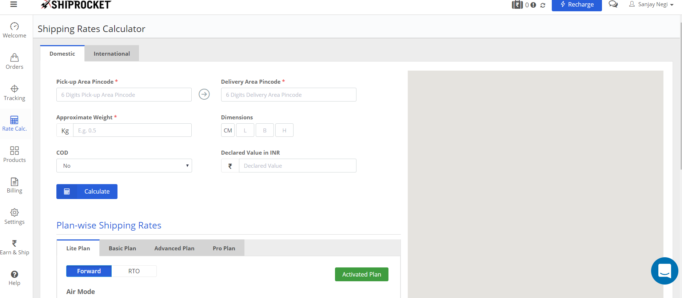Click the Declared Value input field
This screenshot has width=682, height=298.
[x=297, y=166]
